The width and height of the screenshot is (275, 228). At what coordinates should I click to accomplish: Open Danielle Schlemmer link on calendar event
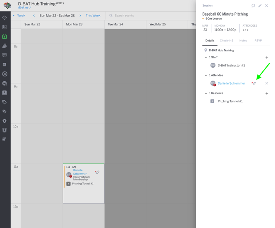(80, 172)
